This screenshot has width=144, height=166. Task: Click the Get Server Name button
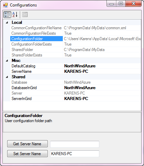(x=27, y=144)
